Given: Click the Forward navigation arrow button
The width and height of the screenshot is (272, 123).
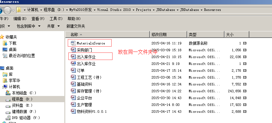Looking at the screenshot, I should click(7, 11).
